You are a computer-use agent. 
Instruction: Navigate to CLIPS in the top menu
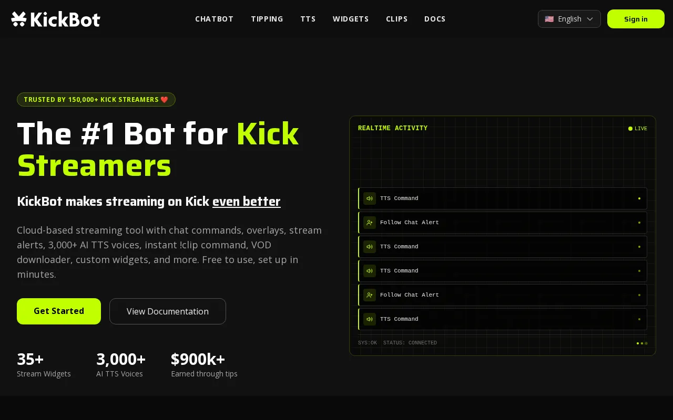click(397, 19)
